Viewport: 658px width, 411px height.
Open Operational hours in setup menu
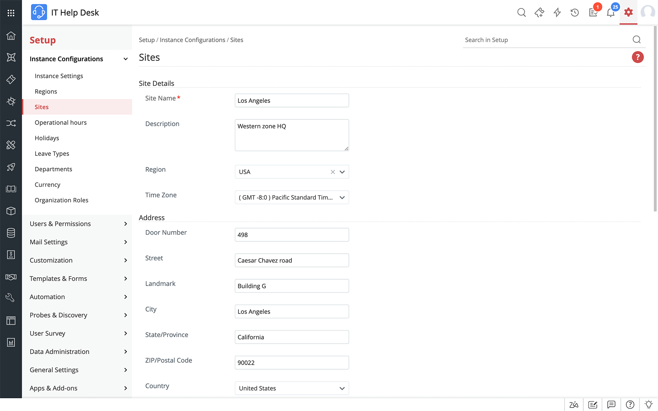tap(61, 123)
